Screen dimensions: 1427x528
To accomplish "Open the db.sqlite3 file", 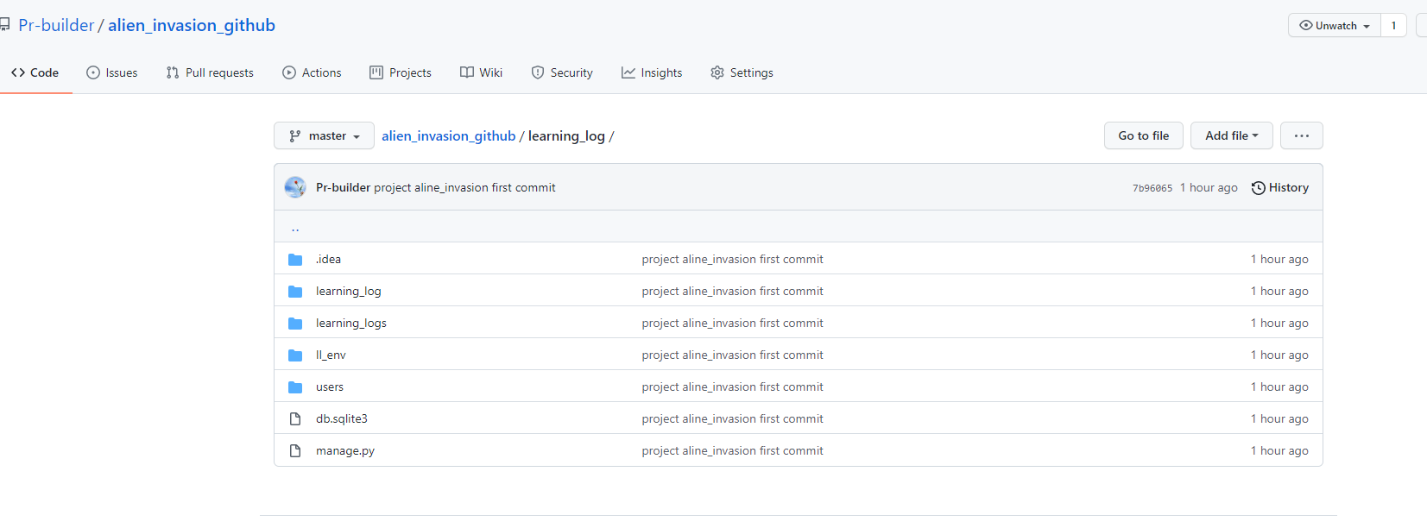I will (x=341, y=418).
